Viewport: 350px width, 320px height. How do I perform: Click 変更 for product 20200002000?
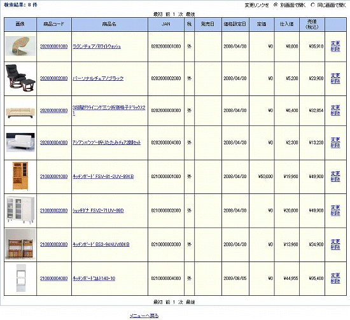click(335, 76)
